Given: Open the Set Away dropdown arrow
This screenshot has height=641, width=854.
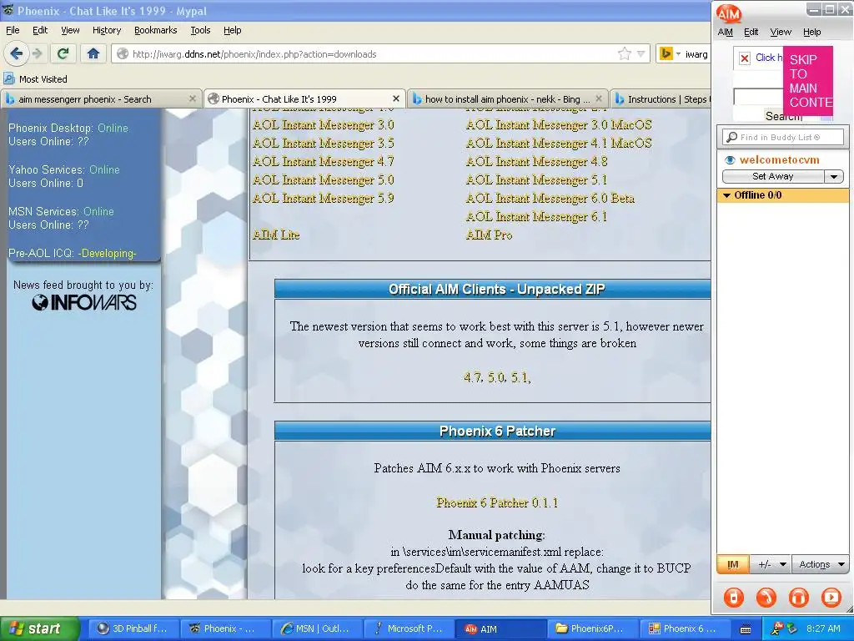Looking at the screenshot, I should 834,177.
